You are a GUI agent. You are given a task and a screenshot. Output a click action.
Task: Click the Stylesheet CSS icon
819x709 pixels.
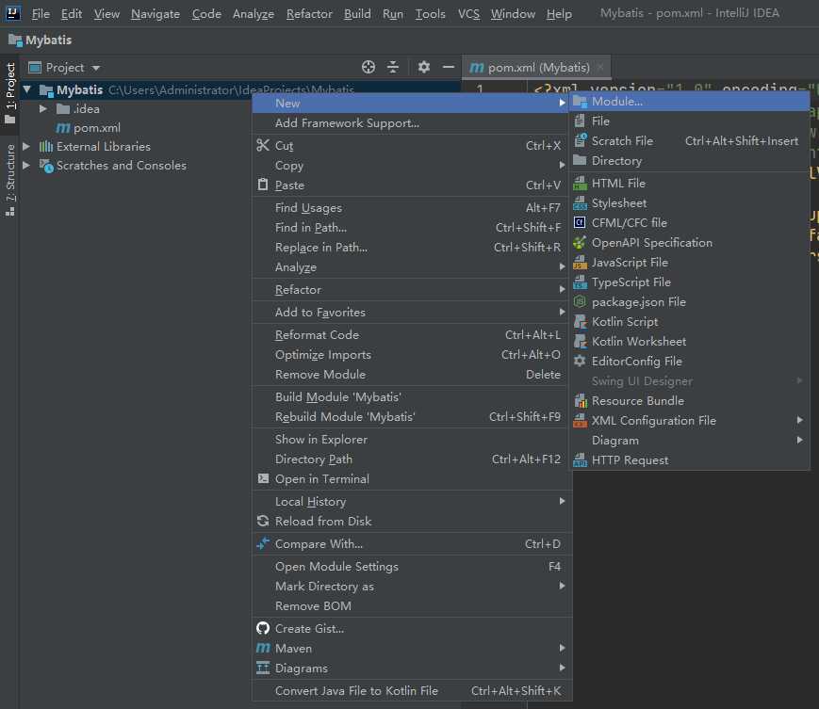(x=580, y=203)
